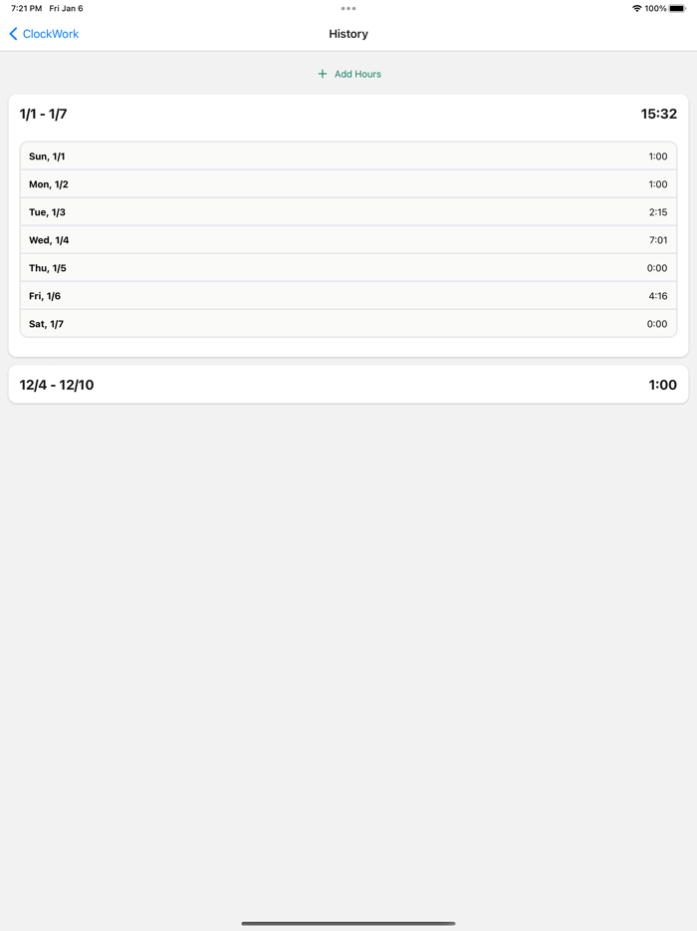
Task: Tap the back chevron icon
Action: 14,34
